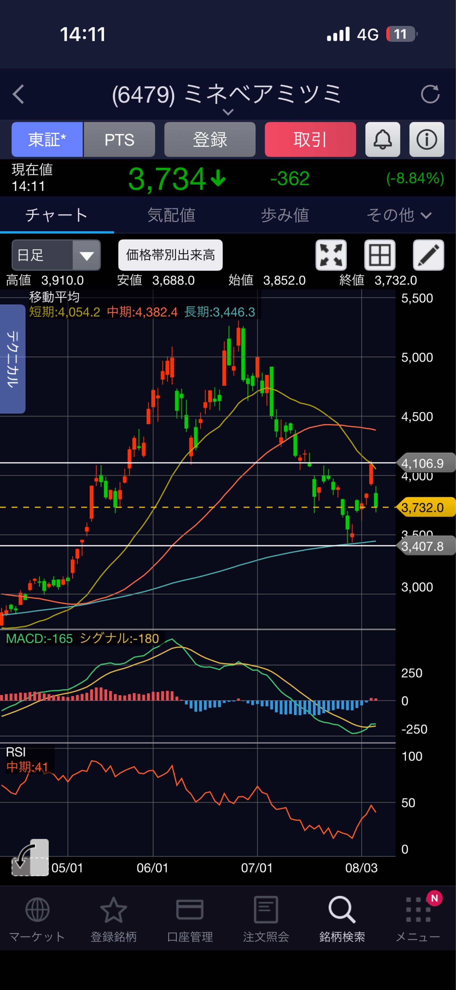The height and width of the screenshot is (990, 456).
Task: Tap the cellular signal bars icon
Action: pyautogui.click(x=338, y=34)
